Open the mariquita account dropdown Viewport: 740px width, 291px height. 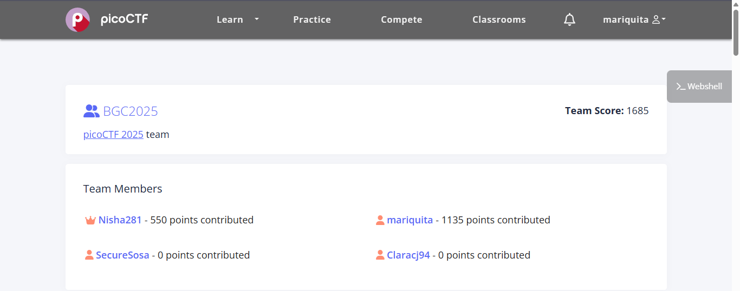[x=634, y=19]
